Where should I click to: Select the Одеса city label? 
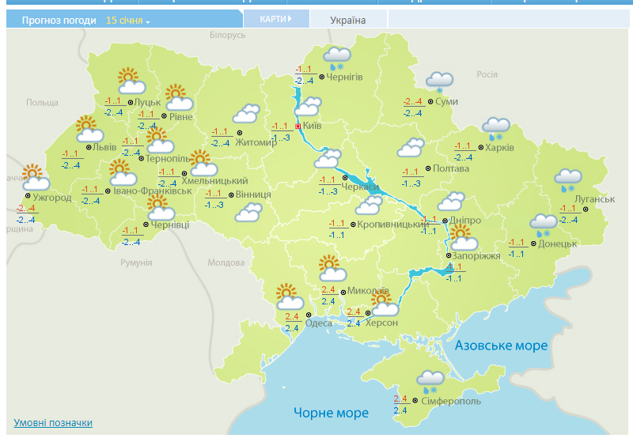tap(319, 323)
